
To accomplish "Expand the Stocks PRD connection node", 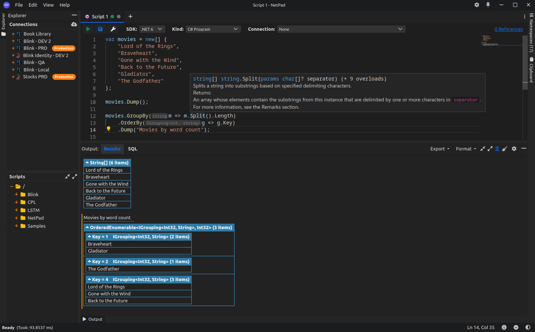I will coord(13,77).
